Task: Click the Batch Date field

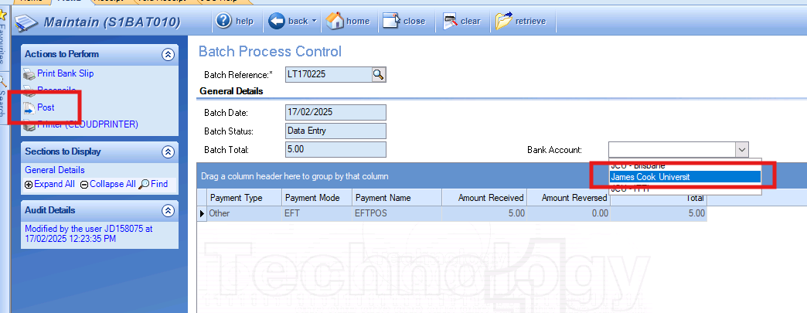Action: pyautogui.click(x=335, y=112)
